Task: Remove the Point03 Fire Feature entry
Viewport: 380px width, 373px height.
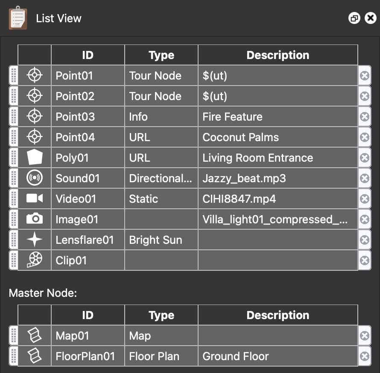Action: (x=364, y=117)
